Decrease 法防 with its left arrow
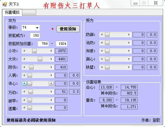The image size is (165, 127). point(102,43)
